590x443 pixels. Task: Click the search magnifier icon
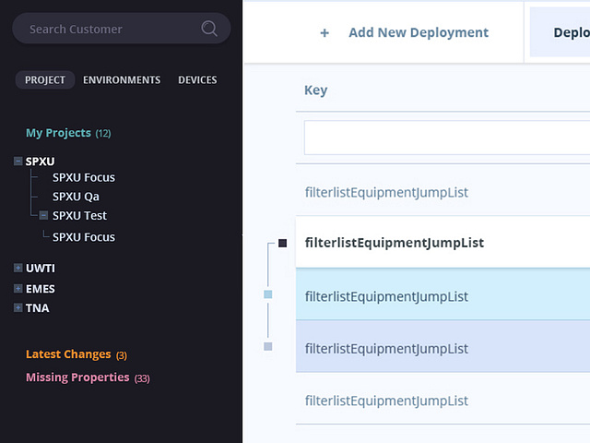tap(209, 29)
